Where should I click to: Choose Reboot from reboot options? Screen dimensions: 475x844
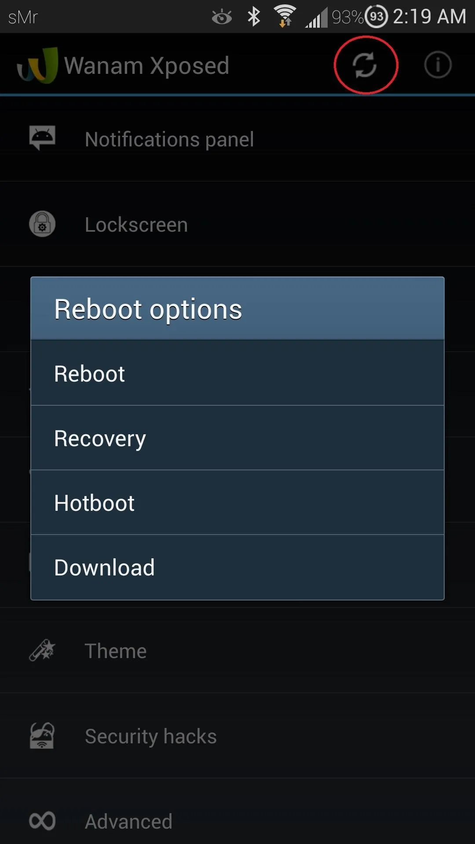pyautogui.click(x=237, y=373)
